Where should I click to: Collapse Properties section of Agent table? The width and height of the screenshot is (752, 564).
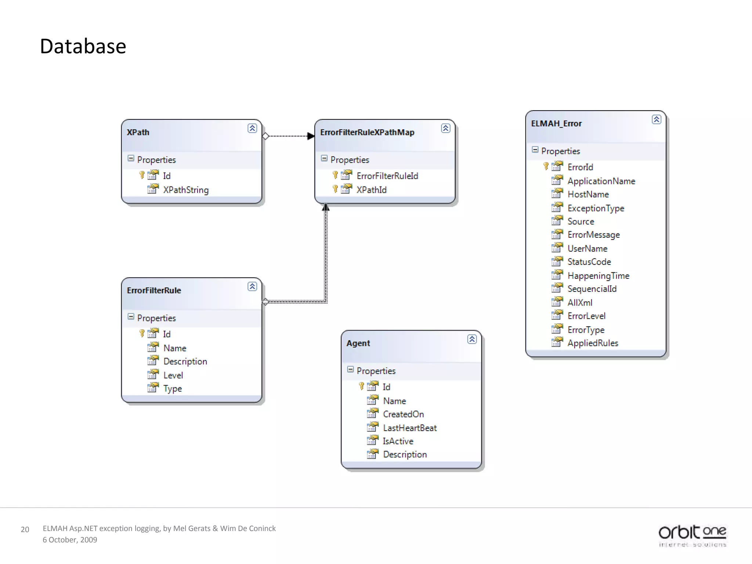pyautogui.click(x=350, y=369)
